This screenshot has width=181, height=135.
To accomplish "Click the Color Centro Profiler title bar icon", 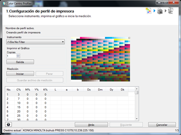I will pyautogui.click(x=4, y=3).
